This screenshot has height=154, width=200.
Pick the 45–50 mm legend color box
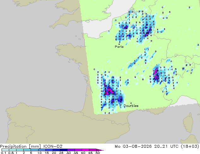coord(93,150)
